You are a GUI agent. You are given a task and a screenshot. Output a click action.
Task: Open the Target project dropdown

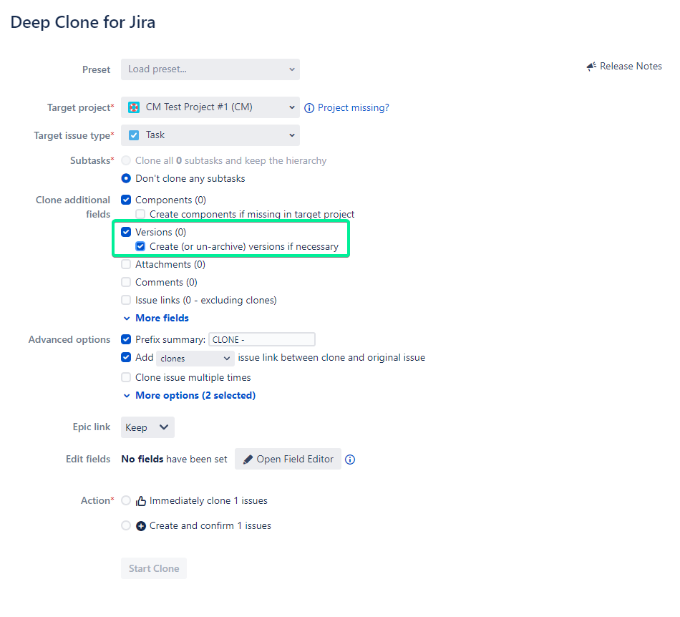[210, 107]
